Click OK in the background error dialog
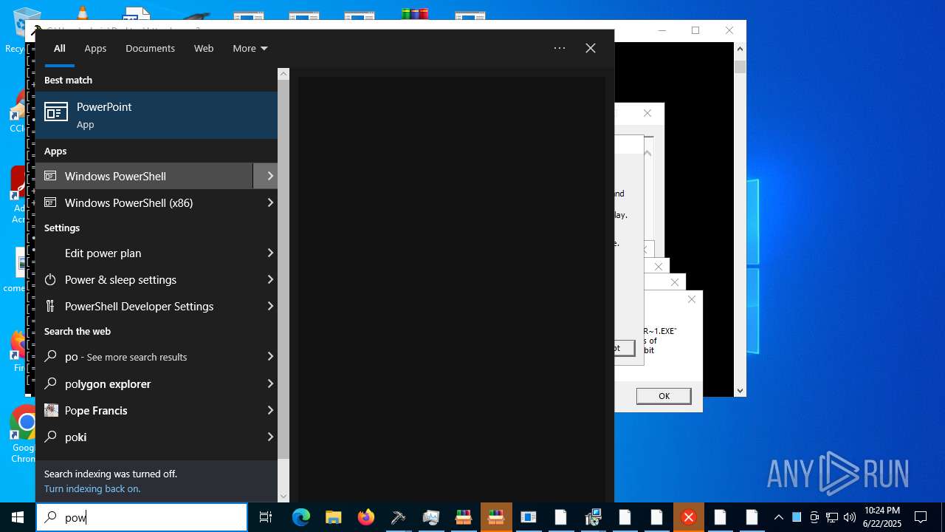 (x=664, y=396)
